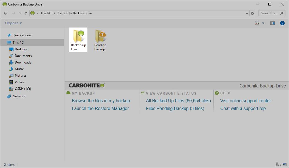Maximize the Carbonite Backup Drive window
Screen dimensions: 289x168
tap(270, 4)
